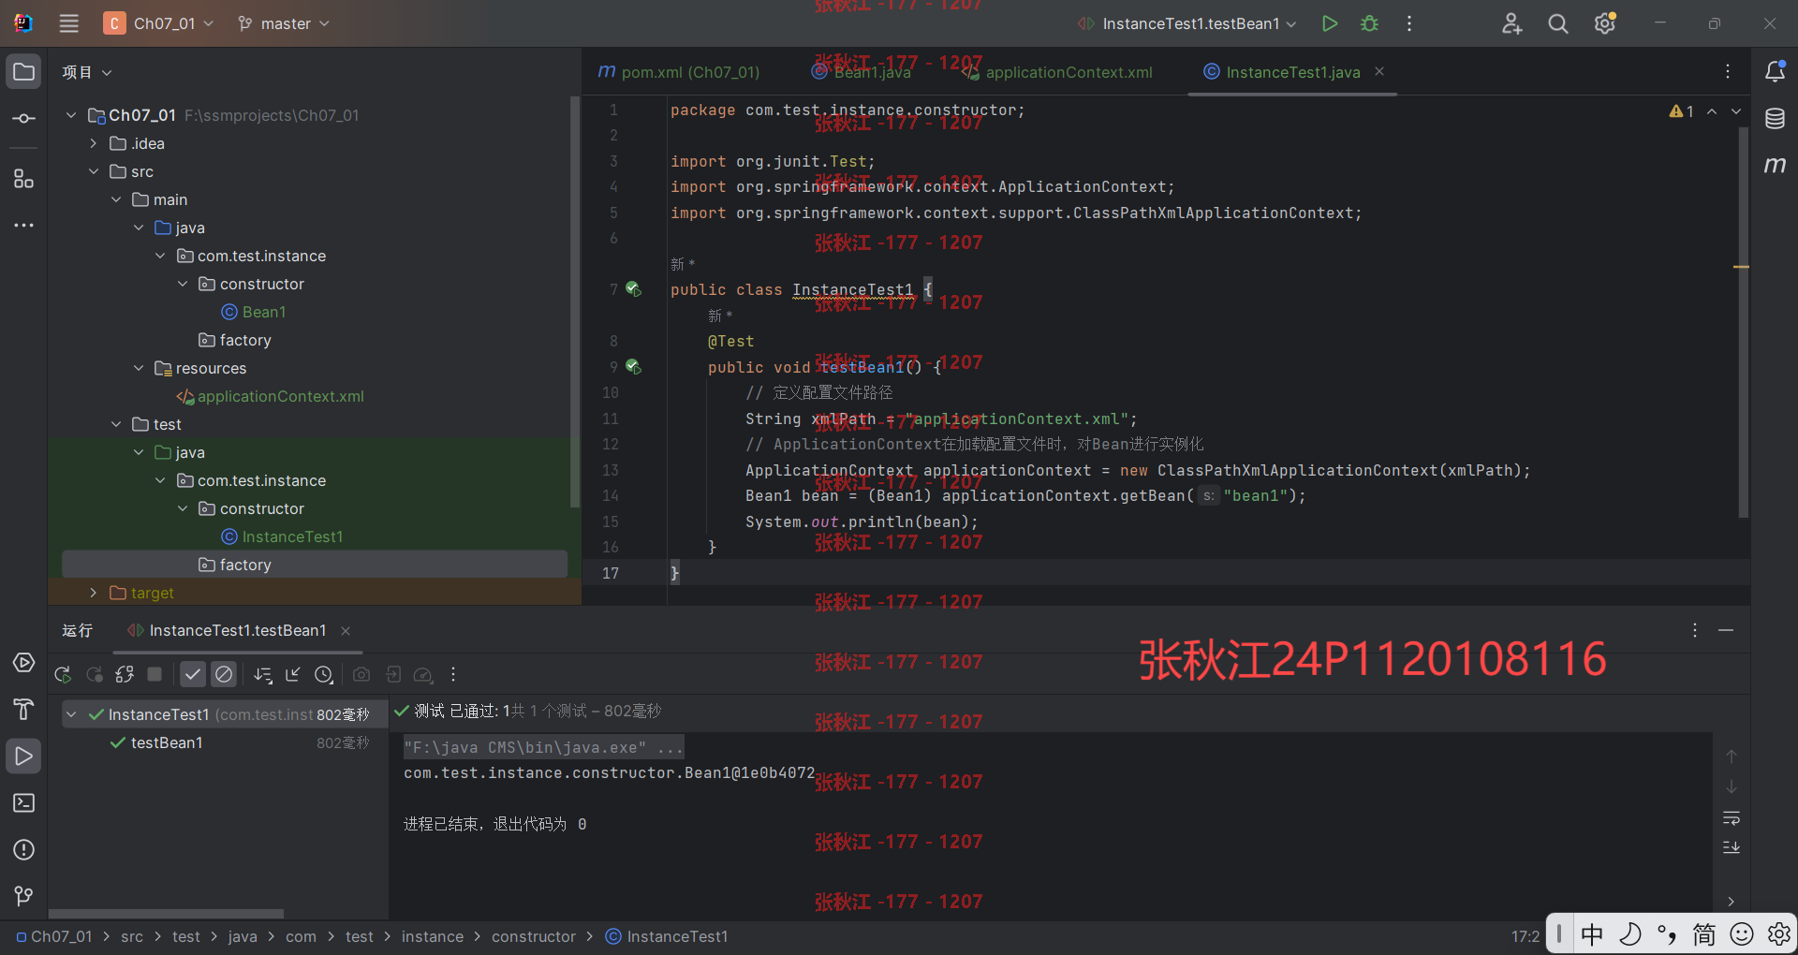The height and width of the screenshot is (955, 1798).
Task: Jump to next highlighted problem arrow
Action: coord(1736,111)
